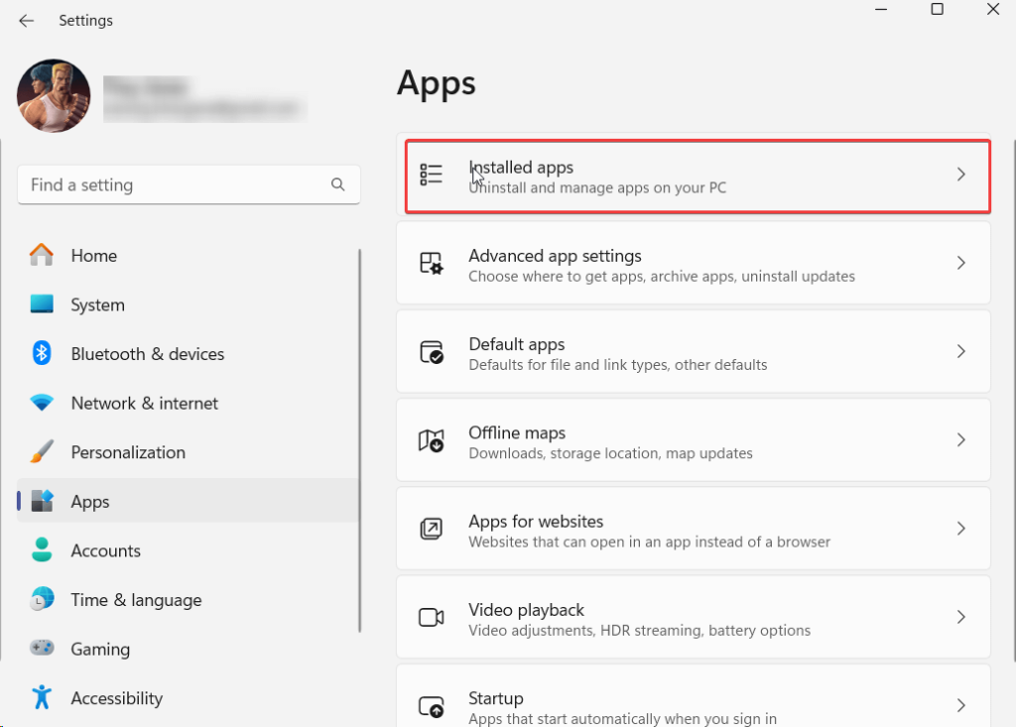The width and height of the screenshot is (1016, 727).
Task: Go to System settings in sidebar
Action: coord(97,305)
